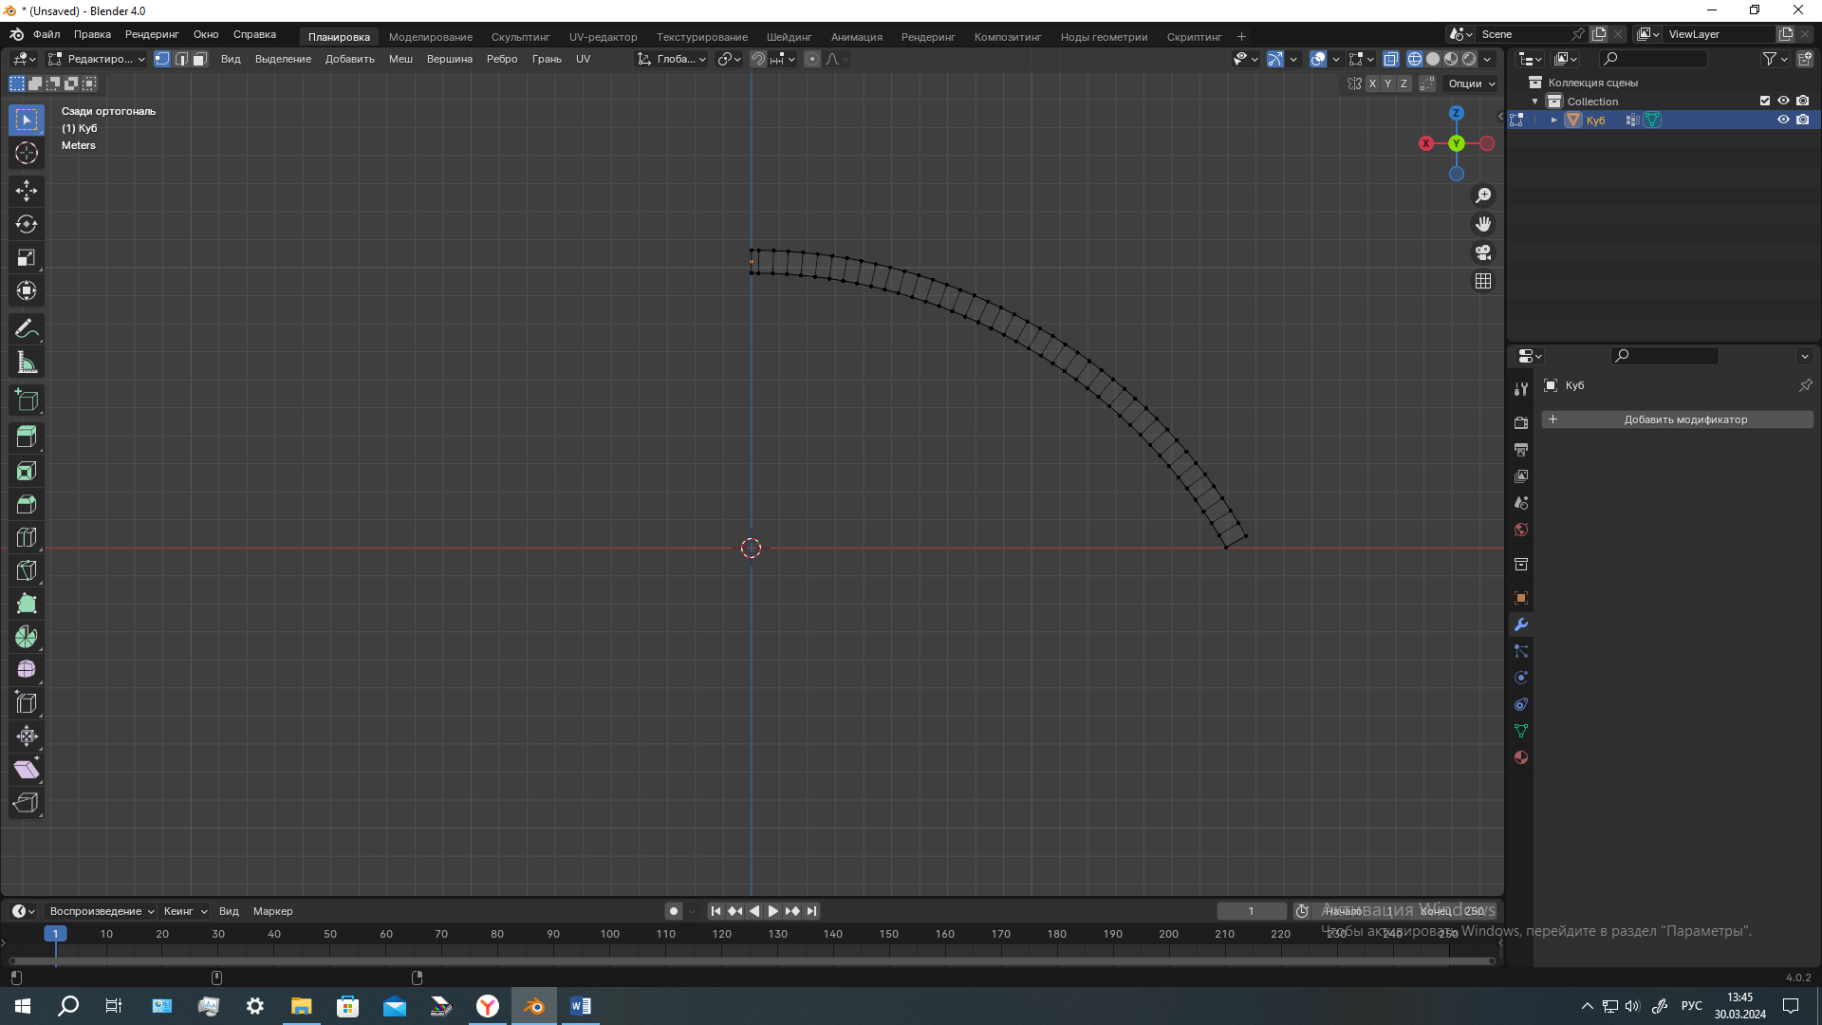
Task: Expand the Куб tree item
Action: click(x=1554, y=120)
